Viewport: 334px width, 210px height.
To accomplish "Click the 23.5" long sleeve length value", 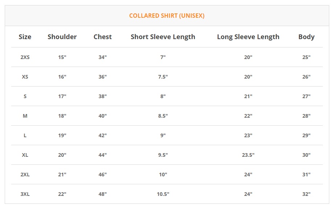I will pos(248,155).
